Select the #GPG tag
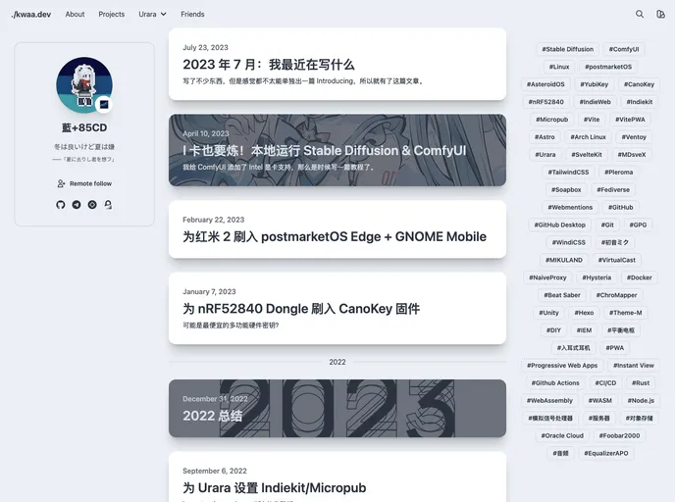 [x=638, y=225]
